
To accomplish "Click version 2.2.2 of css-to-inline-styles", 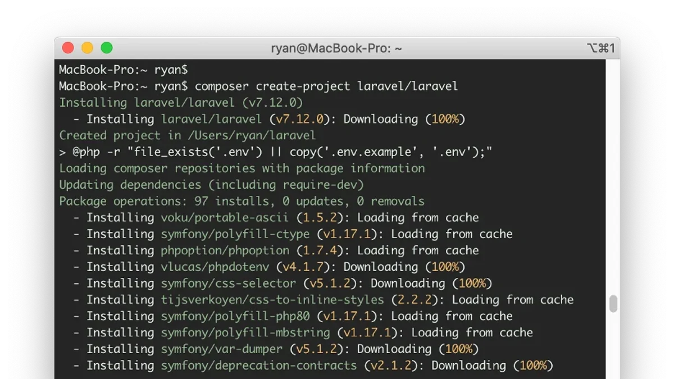I will click(x=414, y=299).
